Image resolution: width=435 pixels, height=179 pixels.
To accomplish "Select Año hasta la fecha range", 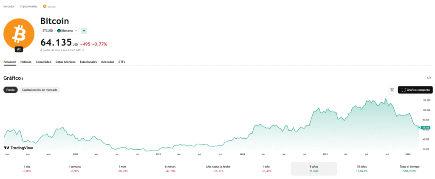I will tap(218, 169).
